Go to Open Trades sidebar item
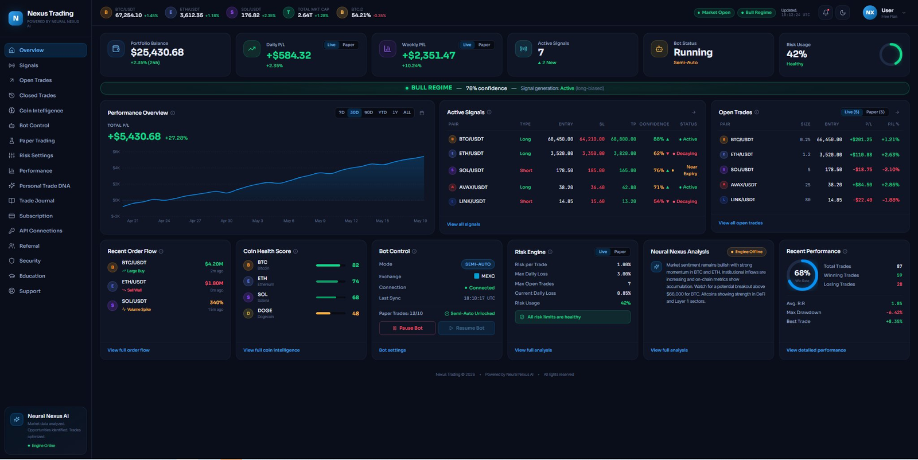The height and width of the screenshot is (460, 918). tap(46, 80)
